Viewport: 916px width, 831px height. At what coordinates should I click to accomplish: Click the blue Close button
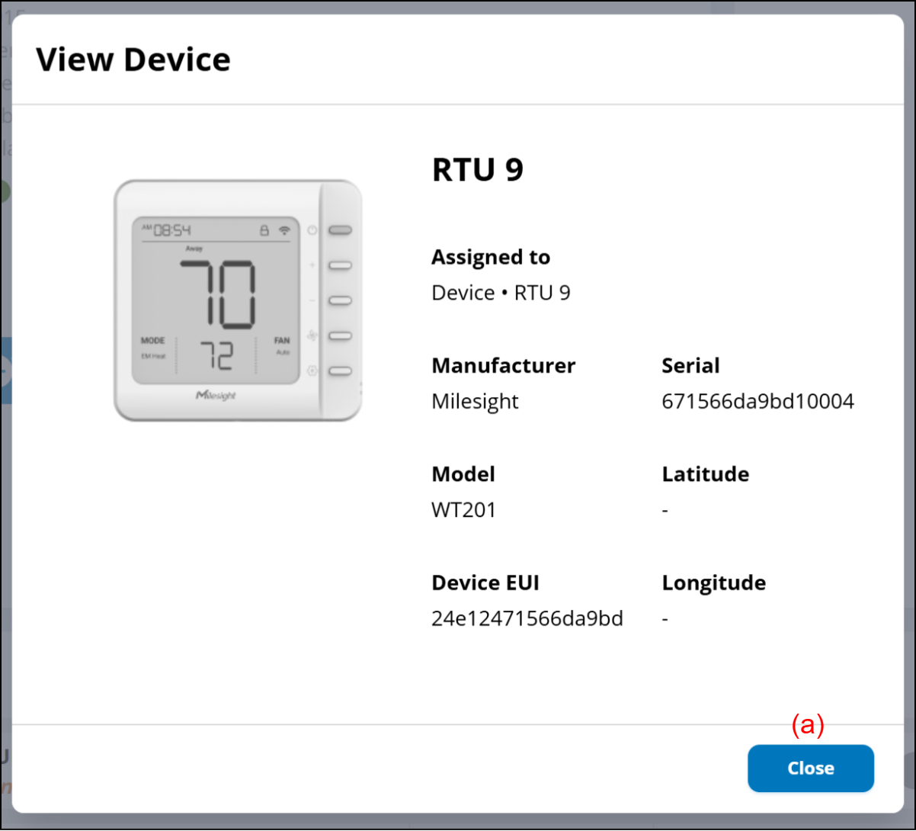point(810,768)
